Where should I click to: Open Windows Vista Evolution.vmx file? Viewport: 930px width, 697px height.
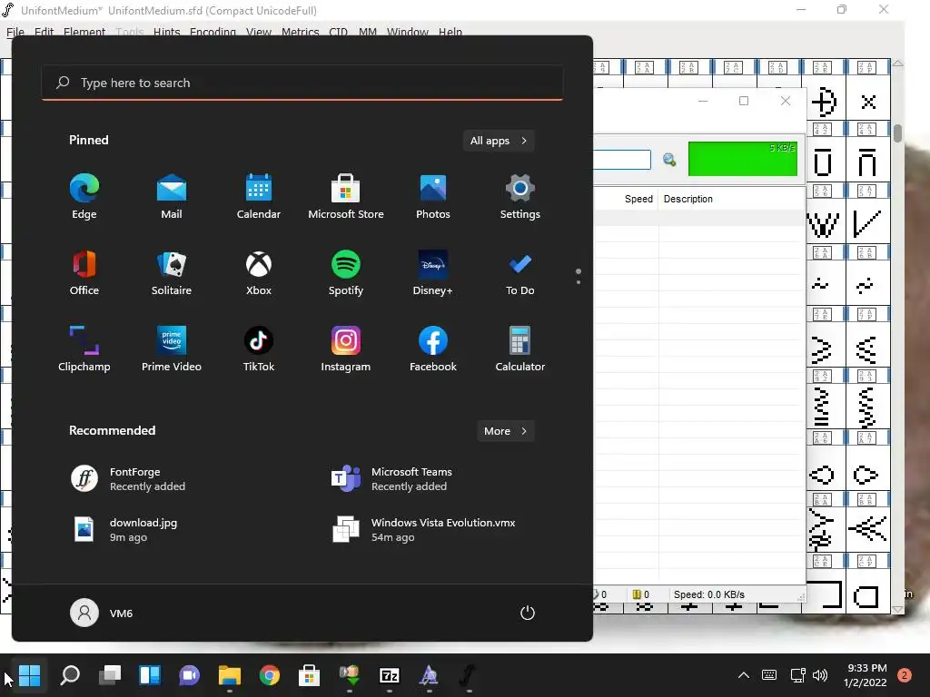point(423,530)
